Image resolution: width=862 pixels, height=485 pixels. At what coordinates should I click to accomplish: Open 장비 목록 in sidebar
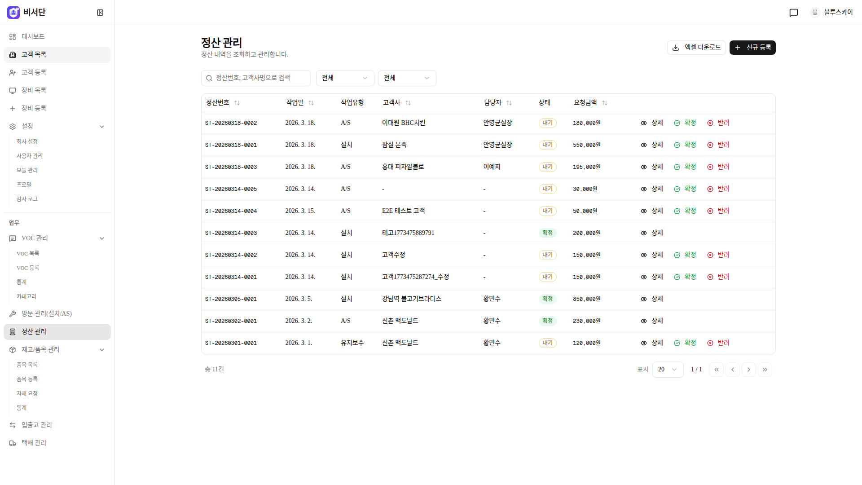[57, 91]
